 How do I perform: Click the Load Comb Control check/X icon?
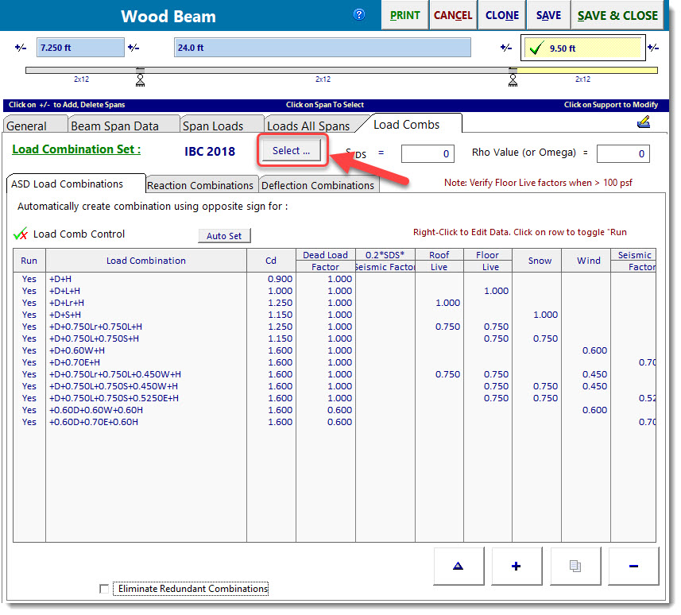tap(21, 234)
